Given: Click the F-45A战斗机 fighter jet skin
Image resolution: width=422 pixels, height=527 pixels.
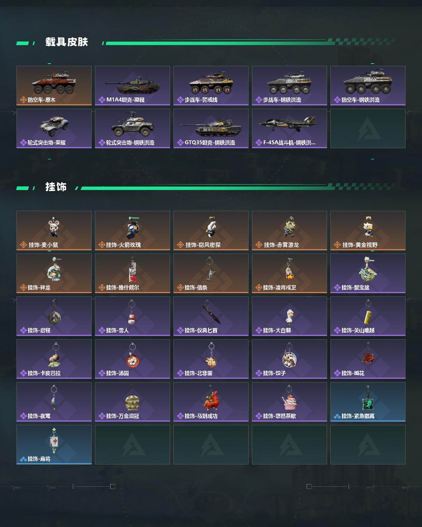Looking at the screenshot, I should (x=289, y=128).
